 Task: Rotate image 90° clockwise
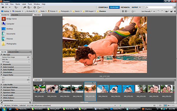point(162,11)
